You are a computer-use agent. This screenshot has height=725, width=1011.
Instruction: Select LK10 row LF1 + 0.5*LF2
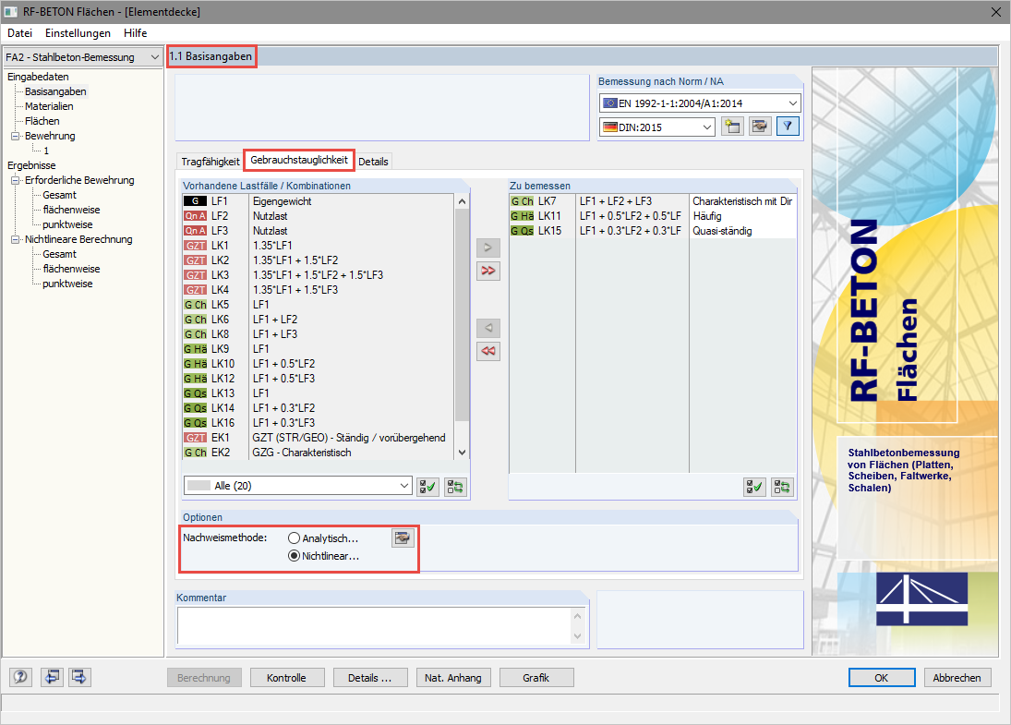[x=319, y=364]
